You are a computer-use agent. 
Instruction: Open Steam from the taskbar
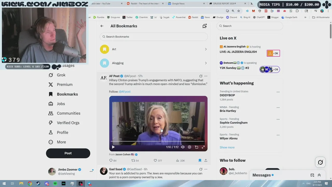click(x=38, y=184)
